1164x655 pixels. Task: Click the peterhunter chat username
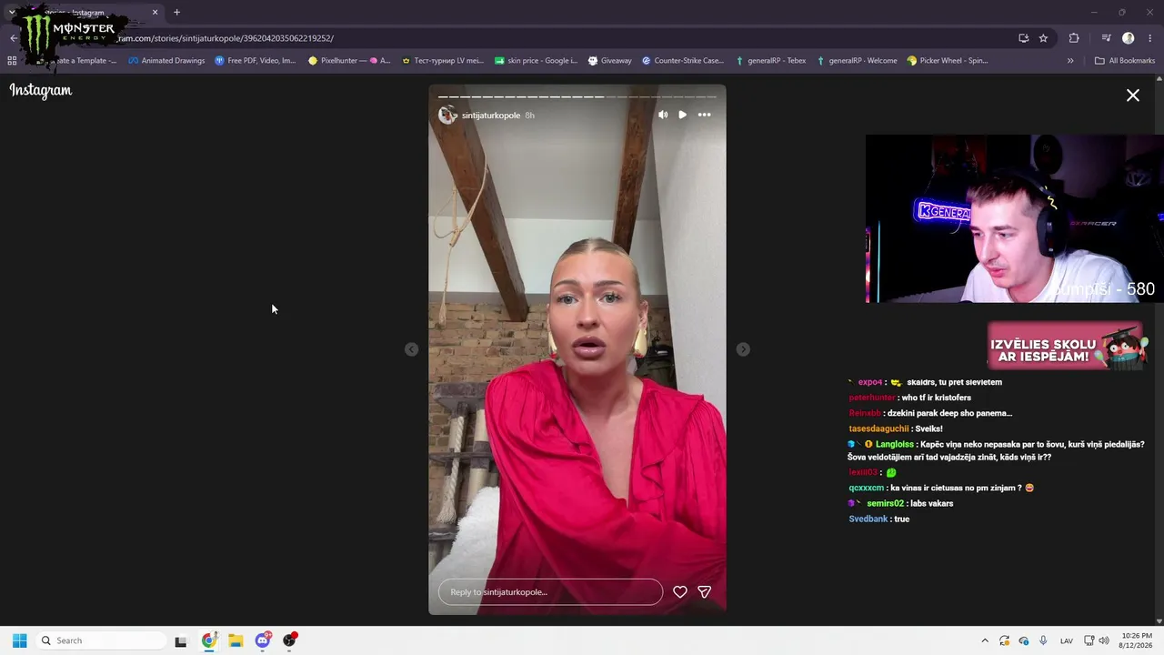point(872,398)
